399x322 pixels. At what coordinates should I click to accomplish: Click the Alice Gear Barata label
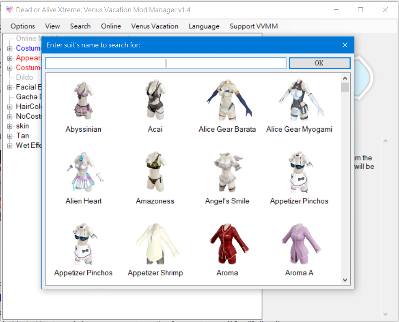pyautogui.click(x=227, y=129)
